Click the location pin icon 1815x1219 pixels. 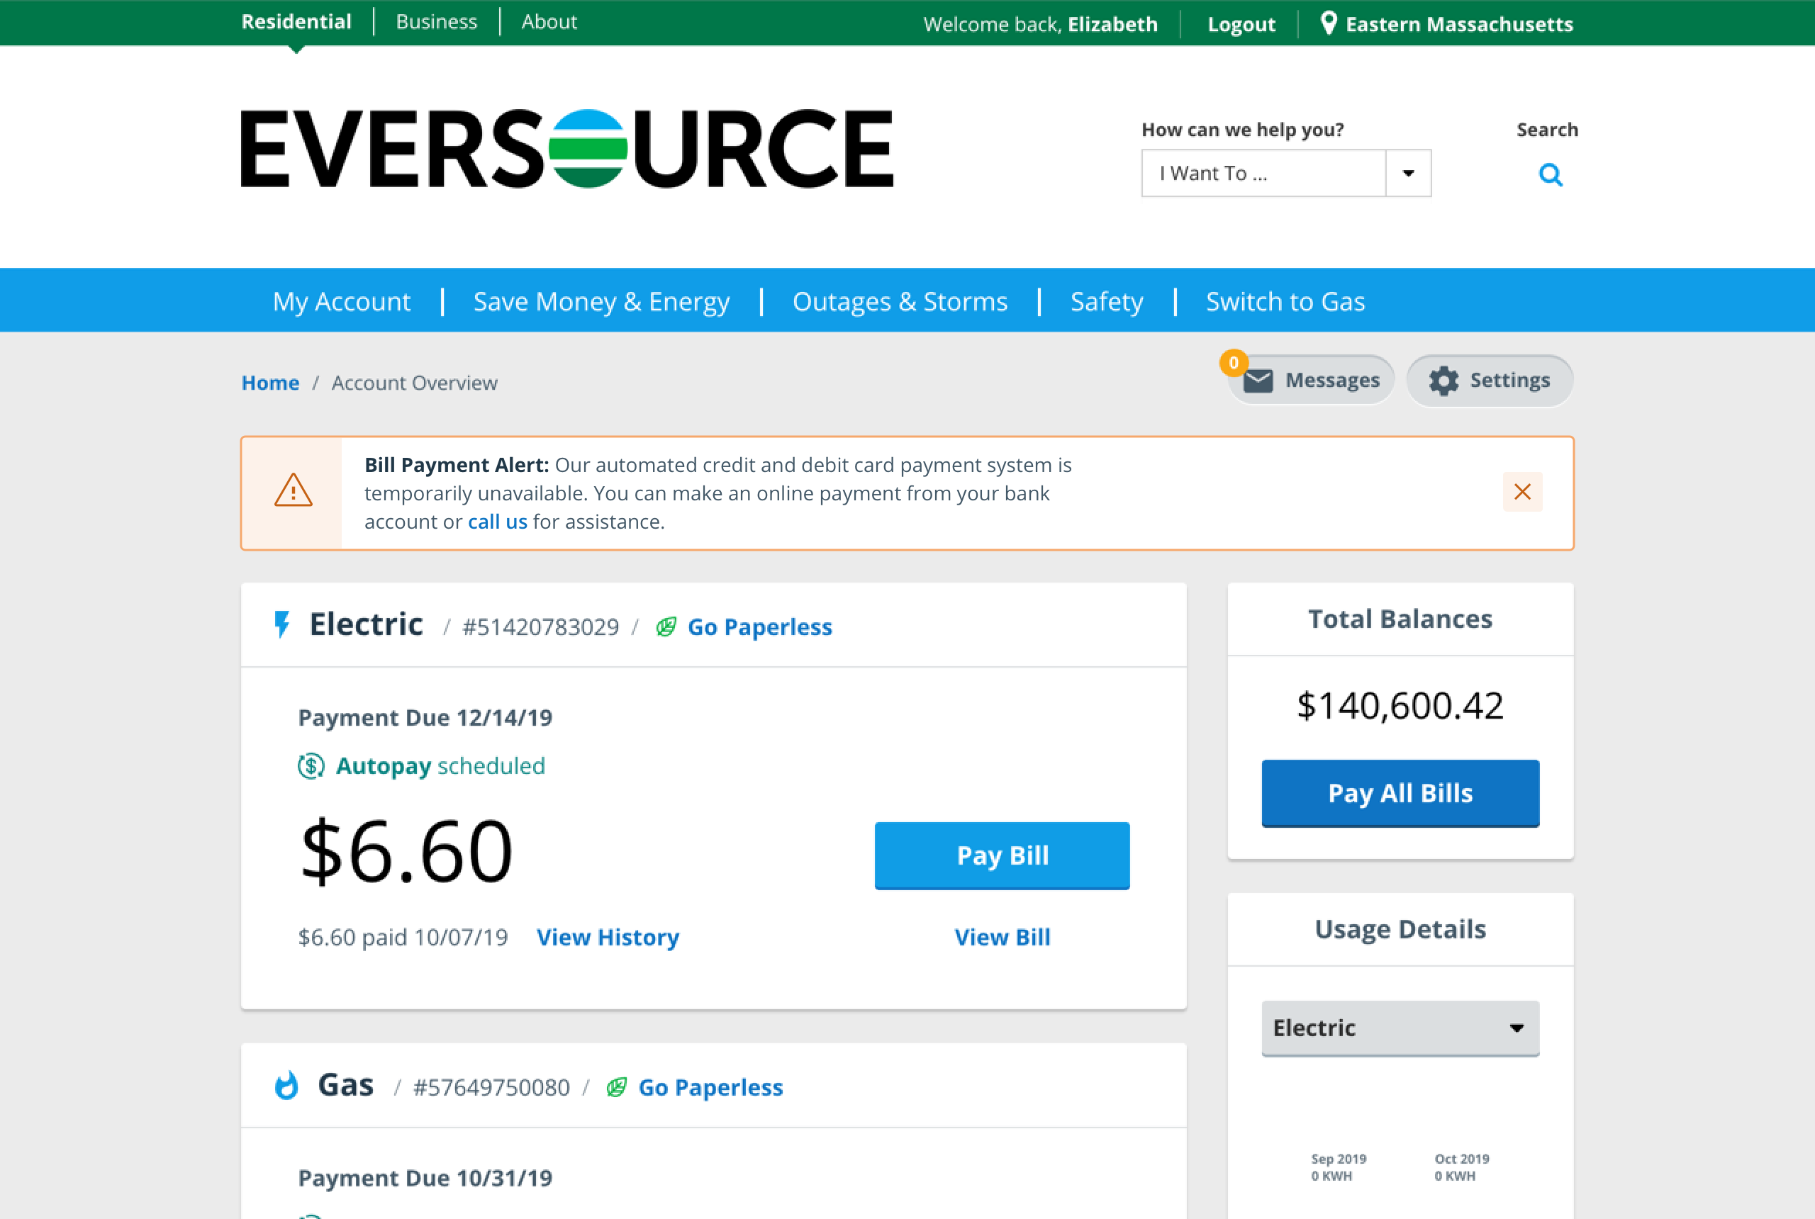tap(1329, 23)
